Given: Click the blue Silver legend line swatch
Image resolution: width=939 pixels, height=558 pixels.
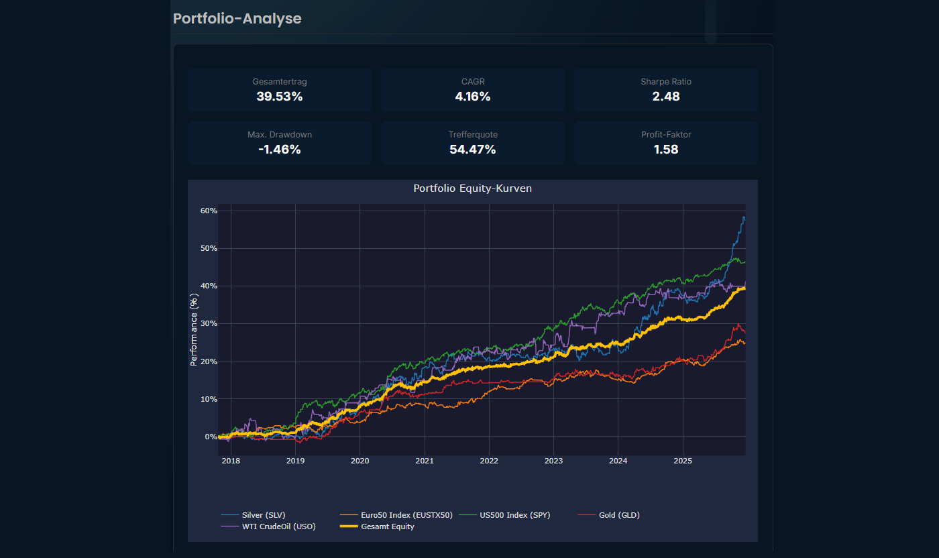Looking at the screenshot, I should point(229,515).
